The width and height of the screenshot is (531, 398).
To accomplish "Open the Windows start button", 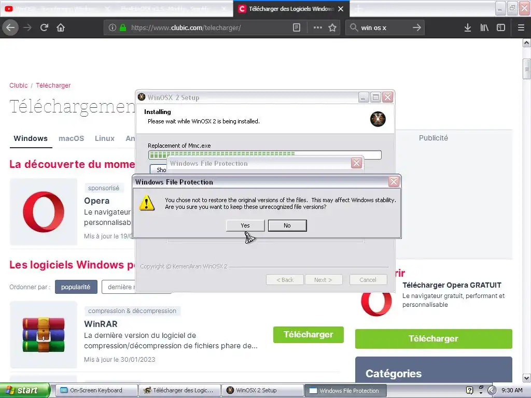I will (25, 390).
